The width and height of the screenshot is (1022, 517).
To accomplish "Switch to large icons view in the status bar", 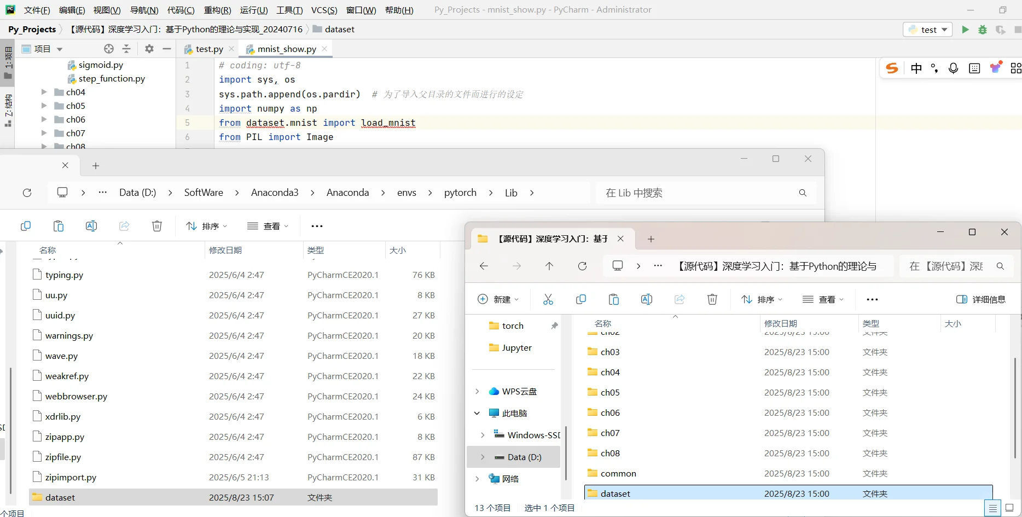I will [1009, 508].
